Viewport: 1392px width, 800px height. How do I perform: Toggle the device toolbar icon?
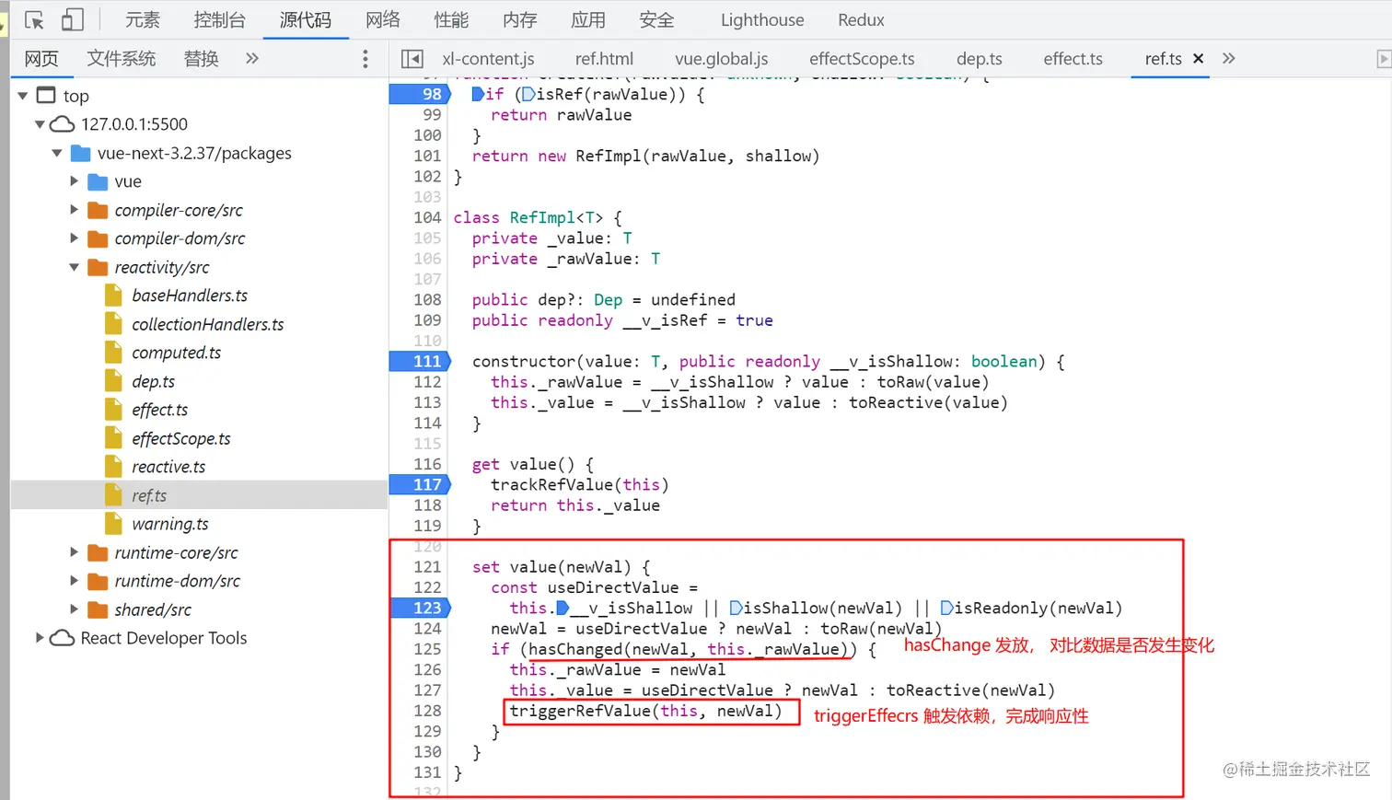coord(72,19)
